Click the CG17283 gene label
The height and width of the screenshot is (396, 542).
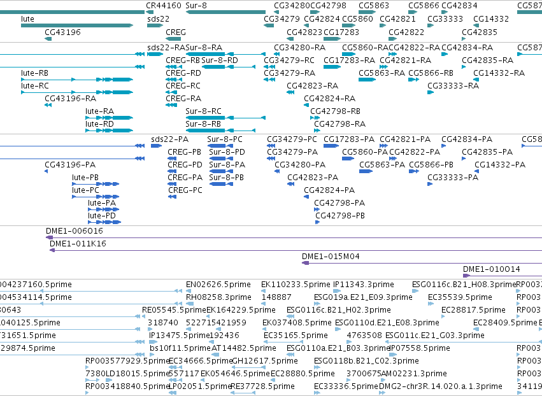click(x=341, y=32)
